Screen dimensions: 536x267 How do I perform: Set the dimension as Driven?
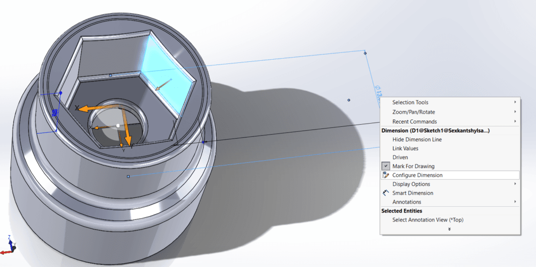(x=400, y=157)
